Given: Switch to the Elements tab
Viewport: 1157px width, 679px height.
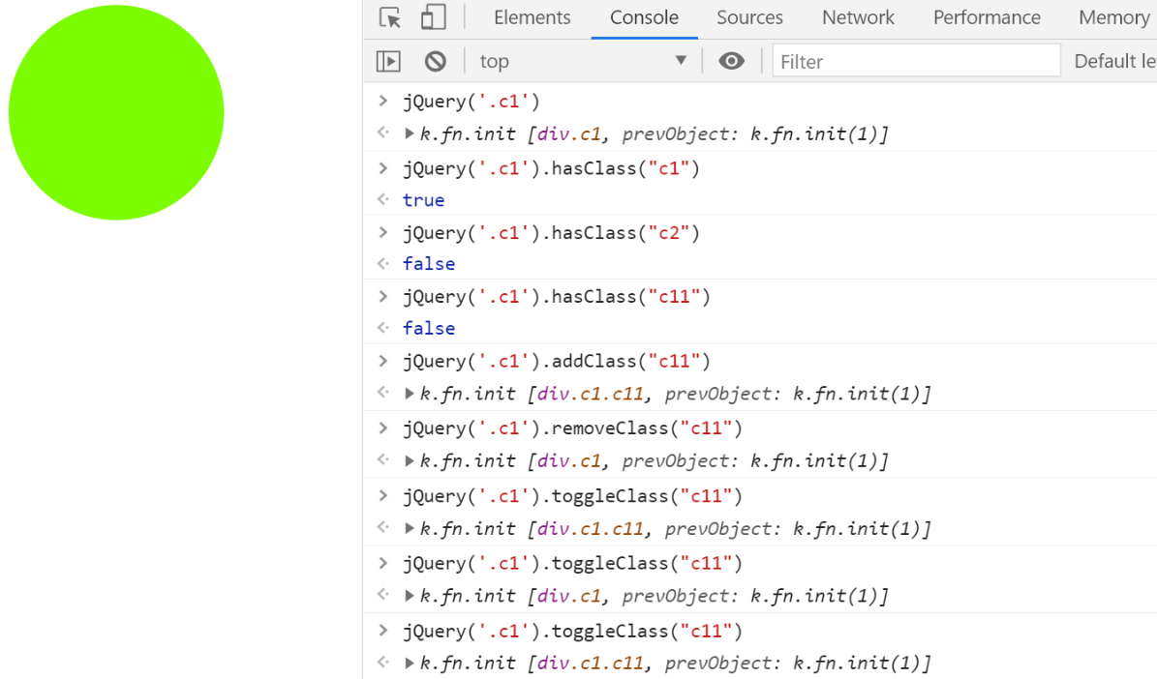Looking at the screenshot, I should (532, 17).
